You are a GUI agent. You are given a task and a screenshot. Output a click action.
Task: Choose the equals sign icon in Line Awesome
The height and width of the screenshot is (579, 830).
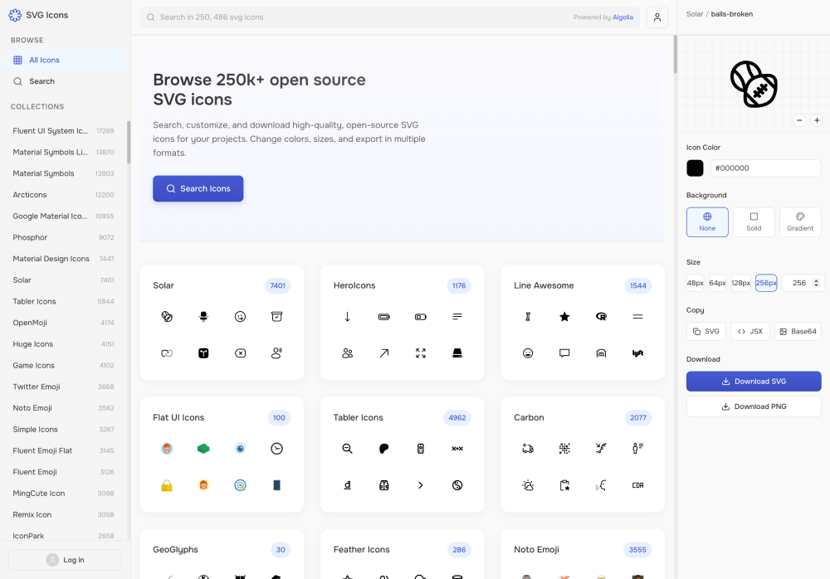[x=637, y=317]
